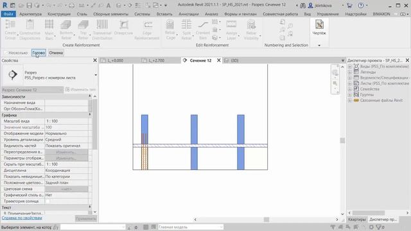
Task: Click the Main Bars tool icon
Action: click(x=49, y=24)
